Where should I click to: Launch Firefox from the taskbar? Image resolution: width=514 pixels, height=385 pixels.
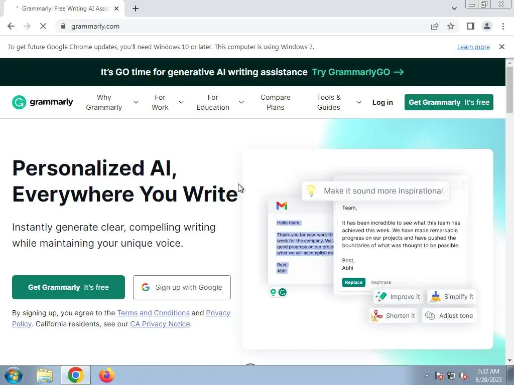(107, 375)
